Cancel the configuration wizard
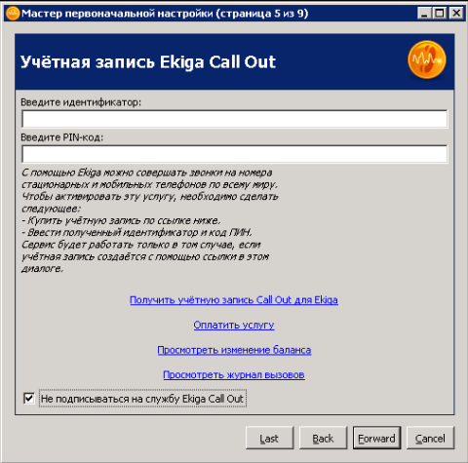The image size is (468, 463). click(430, 438)
